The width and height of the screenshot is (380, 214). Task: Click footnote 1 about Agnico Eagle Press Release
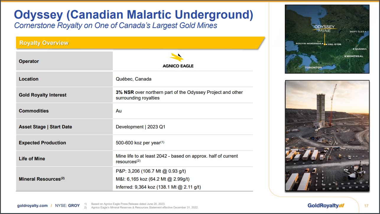coord(128,204)
